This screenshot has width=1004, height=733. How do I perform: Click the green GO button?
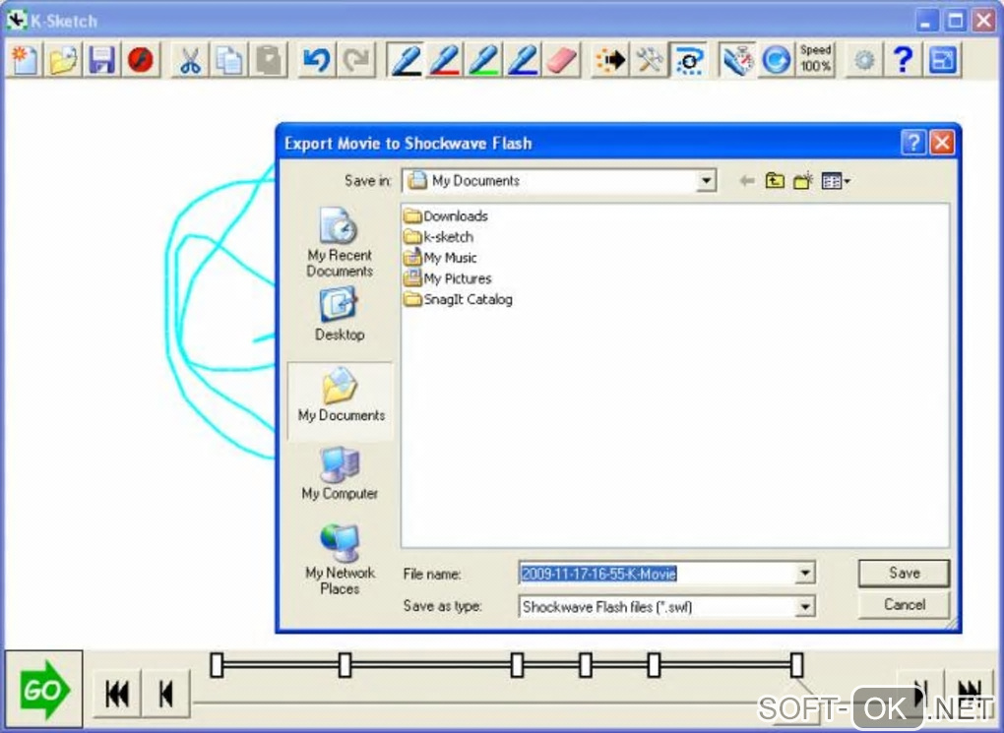pyautogui.click(x=43, y=690)
